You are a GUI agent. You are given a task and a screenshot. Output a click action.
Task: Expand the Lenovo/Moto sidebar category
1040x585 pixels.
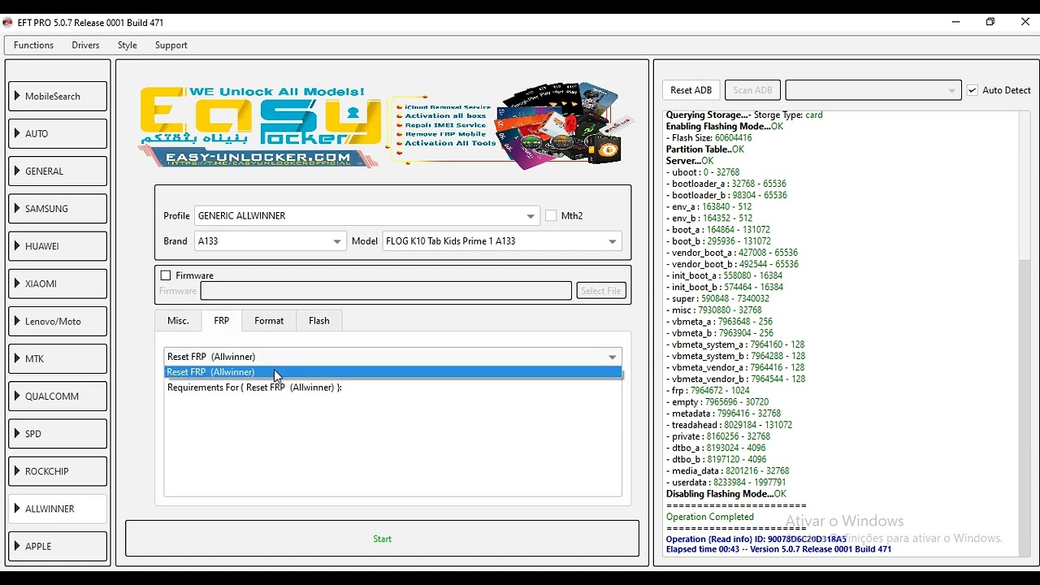pos(58,322)
